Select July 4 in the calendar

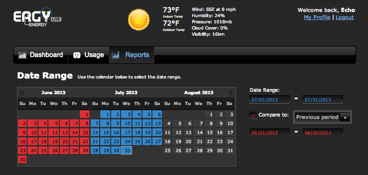tap(137, 115)
